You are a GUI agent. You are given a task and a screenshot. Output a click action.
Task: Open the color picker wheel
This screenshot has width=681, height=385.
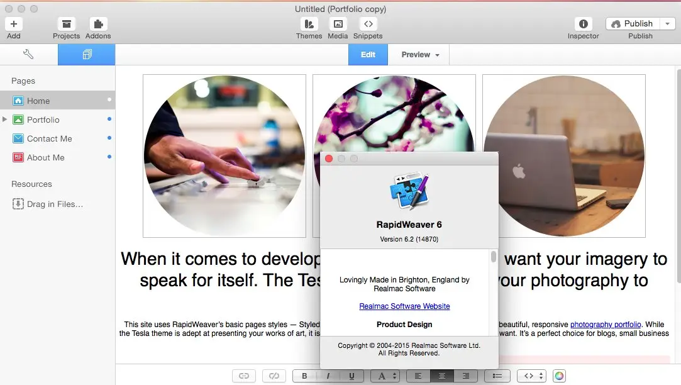pos(560,376)
